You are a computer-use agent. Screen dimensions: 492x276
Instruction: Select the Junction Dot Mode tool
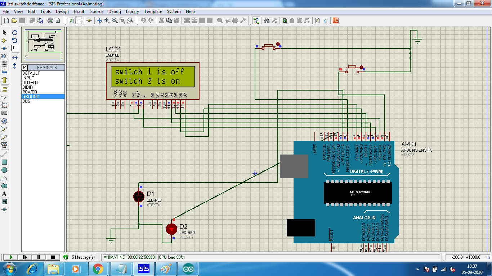pos(4,48)
